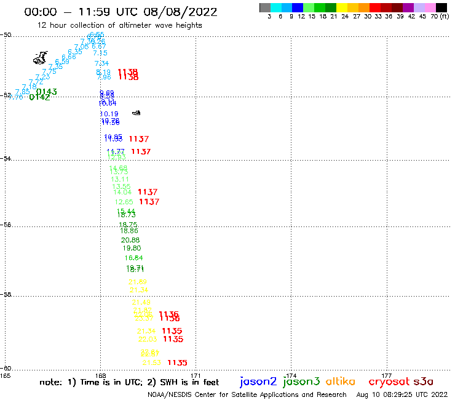Screen dimensions: 455x400
Task: Click the wave height value '20.88'
Action: click(x=130, y=240)
